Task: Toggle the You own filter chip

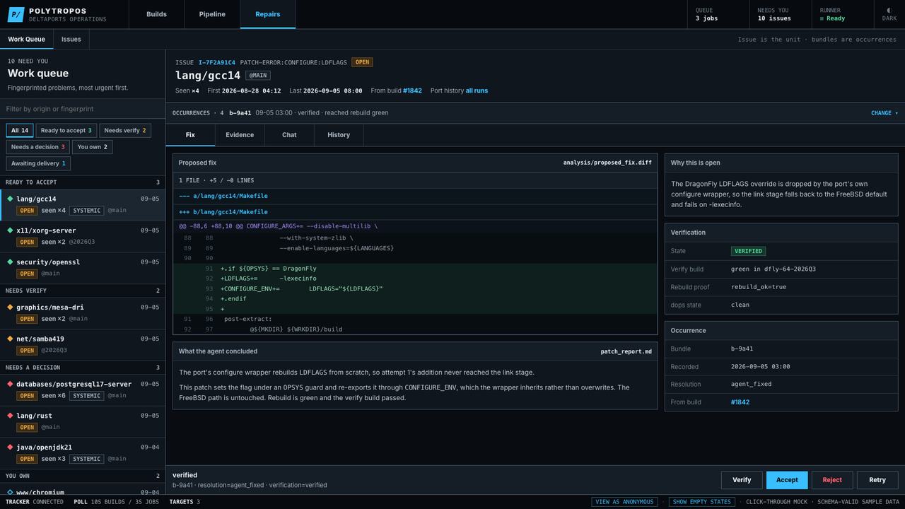Action: click(x=93, y=147)
